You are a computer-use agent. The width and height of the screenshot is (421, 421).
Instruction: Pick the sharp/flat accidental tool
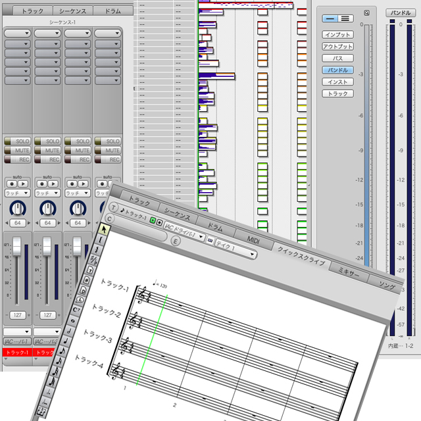[x=94, y=259]
